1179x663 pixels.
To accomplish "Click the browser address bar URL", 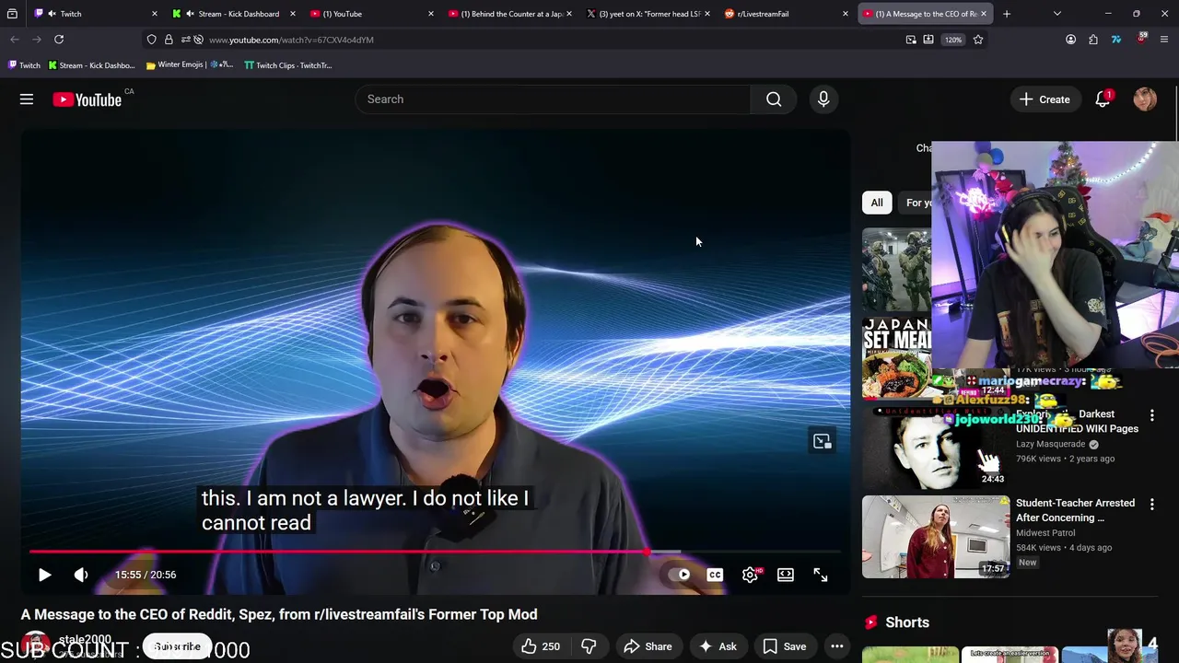I will point(291,40).
